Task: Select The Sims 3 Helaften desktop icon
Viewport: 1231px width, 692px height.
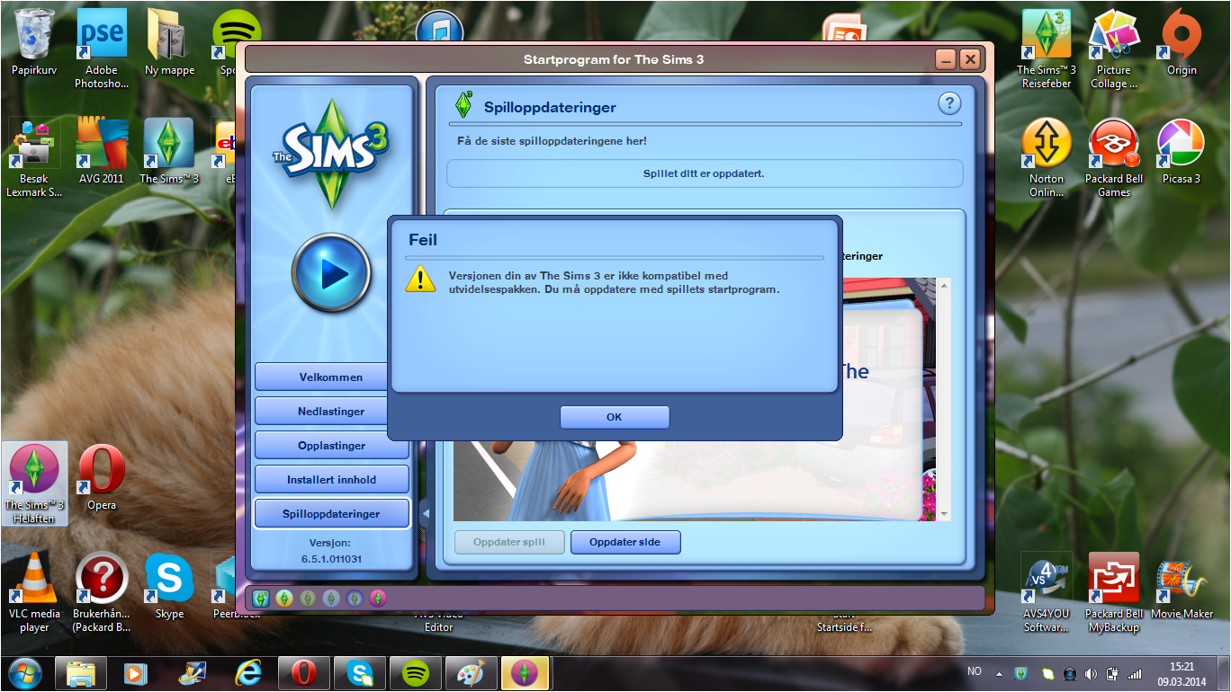Action: coord(33,484)
